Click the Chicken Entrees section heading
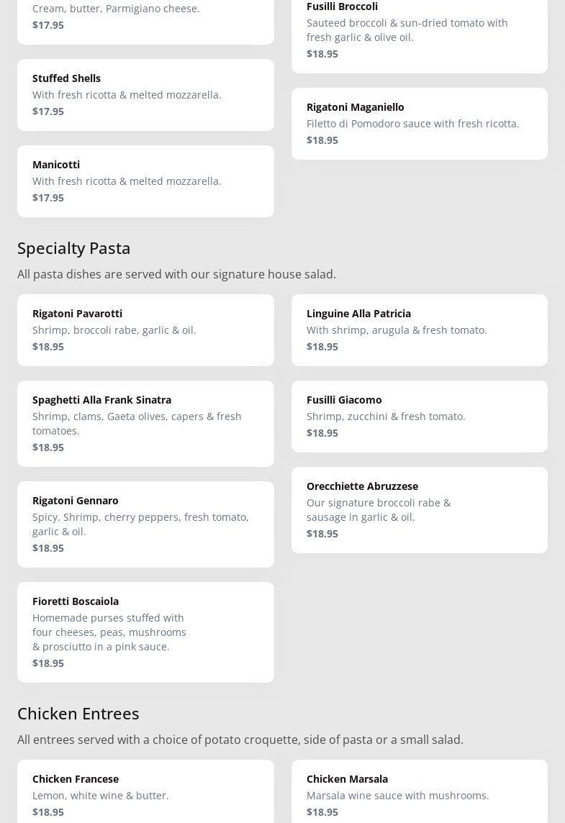Viewport: 565px width, 823px height. coord(78,714)
